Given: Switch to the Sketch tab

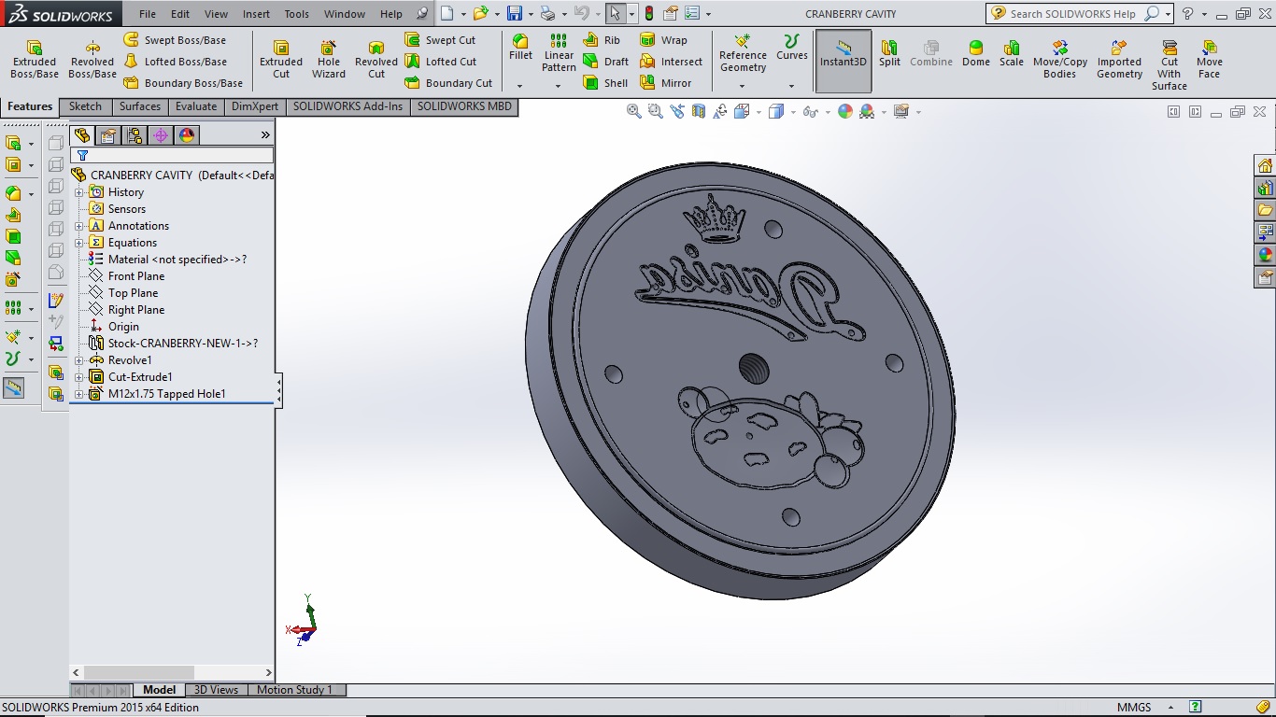Looking at the screenshot, I should [85, 106].
